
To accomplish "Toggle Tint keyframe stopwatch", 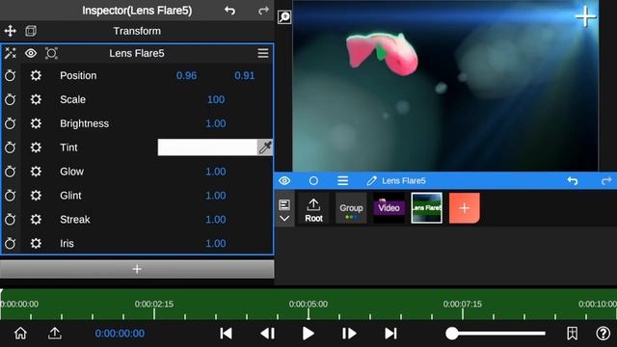I will [11, 147].
